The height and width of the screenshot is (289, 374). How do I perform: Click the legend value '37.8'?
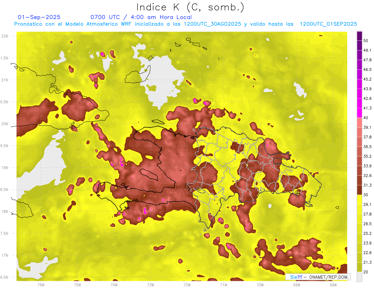coord(367,137)
